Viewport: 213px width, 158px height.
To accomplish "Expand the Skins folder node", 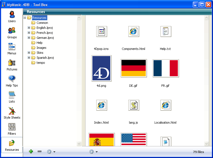I will (29, 53).
